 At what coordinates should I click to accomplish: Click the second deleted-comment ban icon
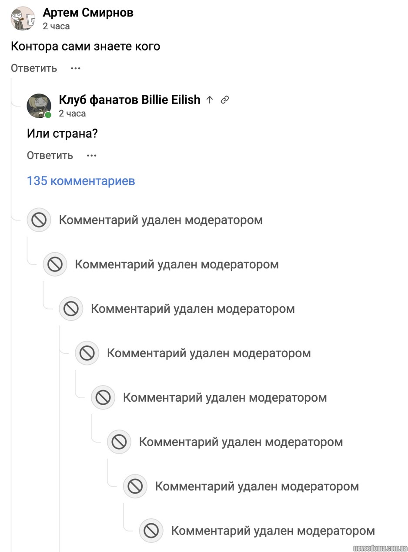point(55,264)
